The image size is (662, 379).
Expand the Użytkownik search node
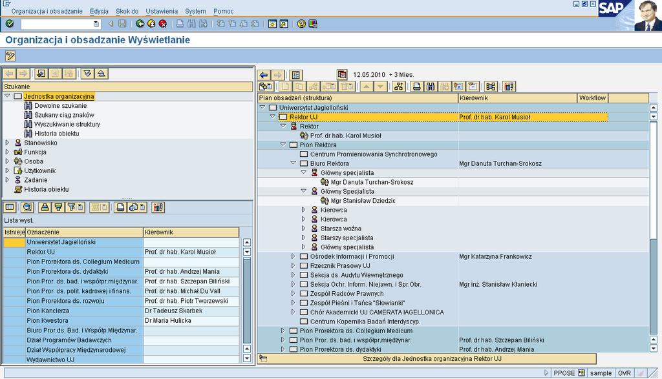click(x=7, y=170)
